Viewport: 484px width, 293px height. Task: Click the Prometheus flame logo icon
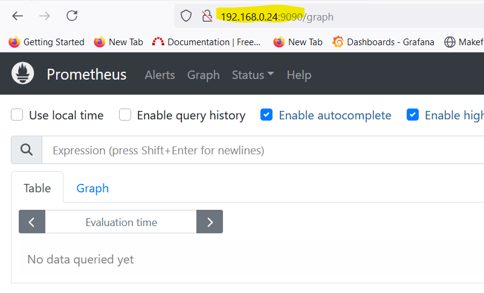[22, 74]
